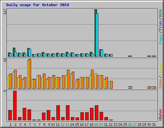Click the Pages legend label
Image resolution: width=164 pixels, height=128 pixels.
[x=160, y=39]
